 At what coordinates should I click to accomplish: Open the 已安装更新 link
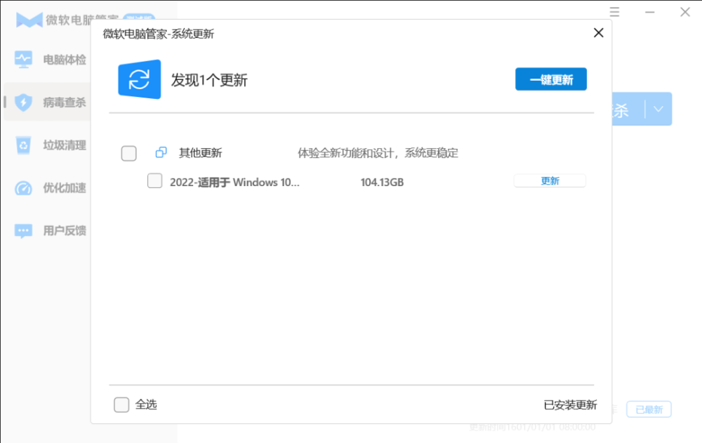570,405
